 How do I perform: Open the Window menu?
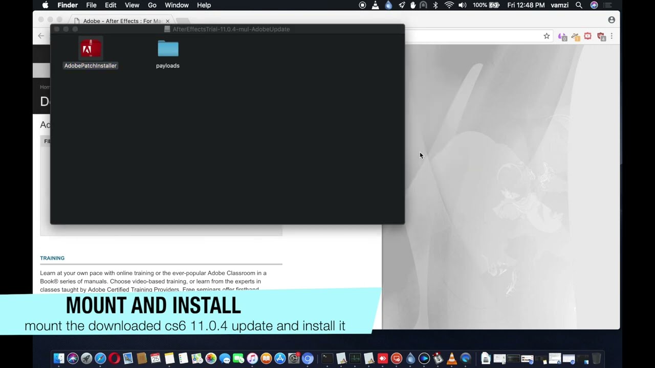177,5
